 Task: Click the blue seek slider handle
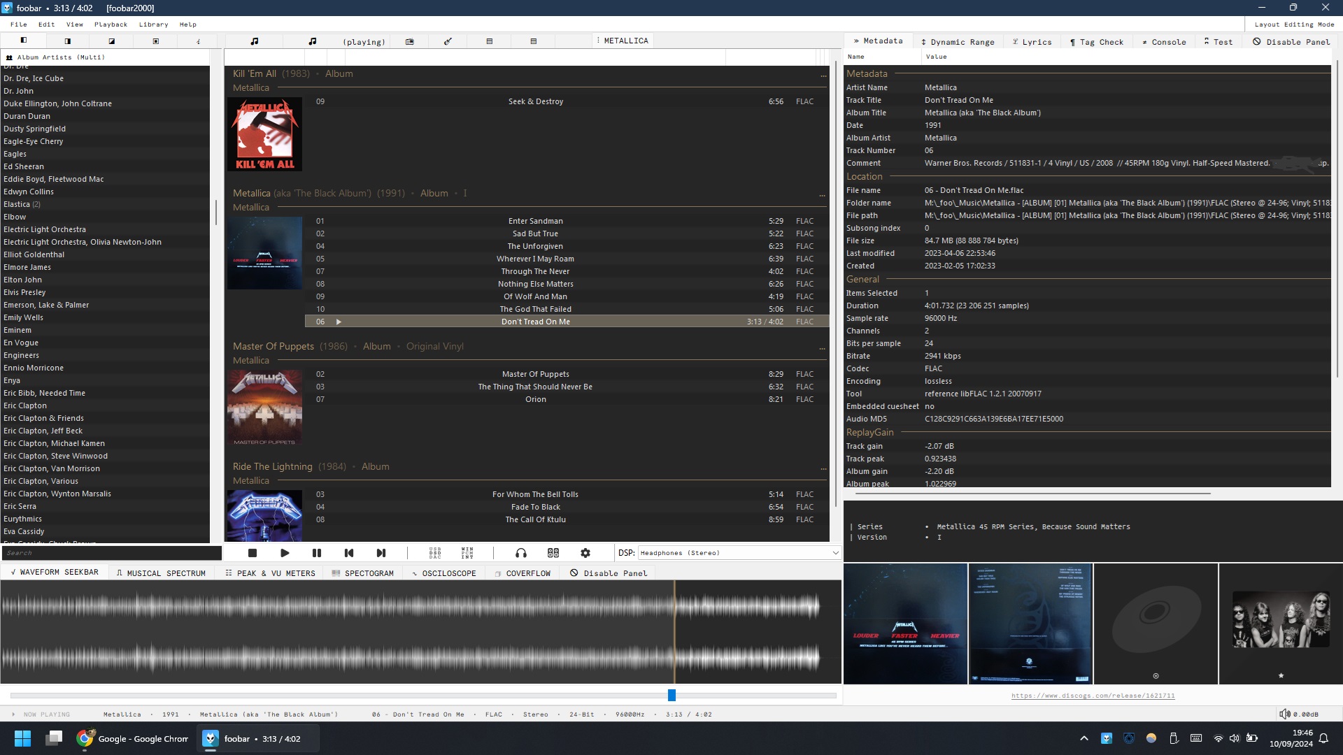point(671,695)
